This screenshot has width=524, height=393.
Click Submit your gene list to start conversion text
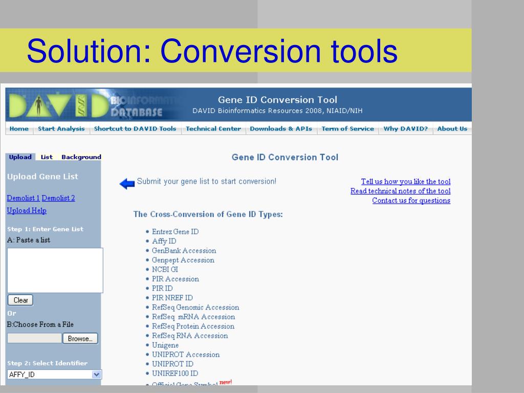pyautogui.click(x=207, y=182)
